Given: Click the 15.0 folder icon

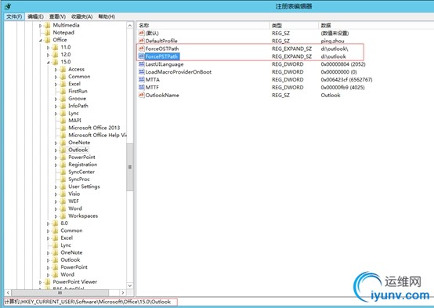Looking at the screenshot, I should pyautogui.click(x=56, y=62).
